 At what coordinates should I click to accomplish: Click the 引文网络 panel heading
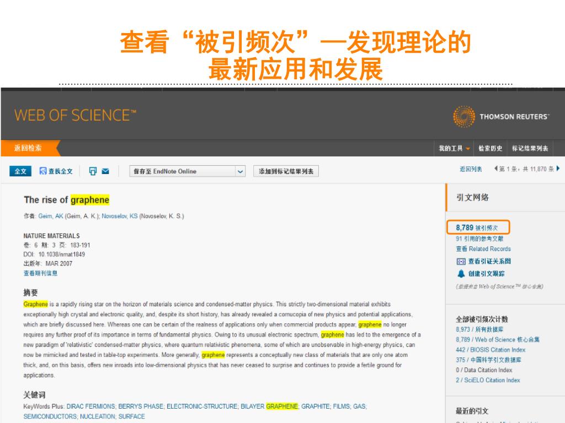coord(472,198)
